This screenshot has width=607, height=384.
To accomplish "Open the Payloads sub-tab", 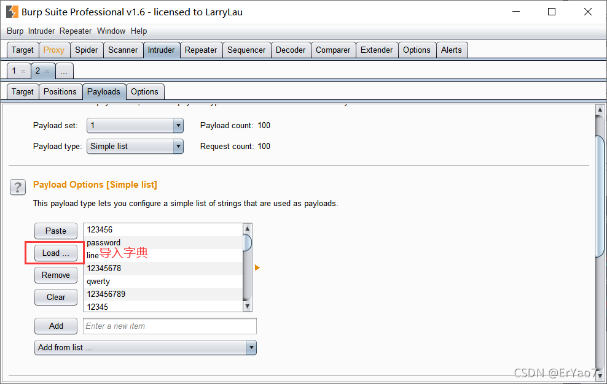I will [104, 91].
